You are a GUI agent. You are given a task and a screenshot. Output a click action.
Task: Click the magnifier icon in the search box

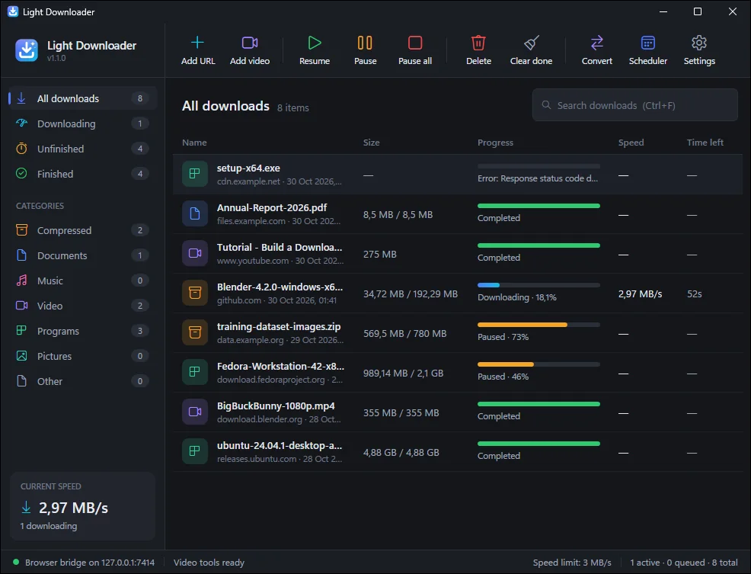(546, 104)
